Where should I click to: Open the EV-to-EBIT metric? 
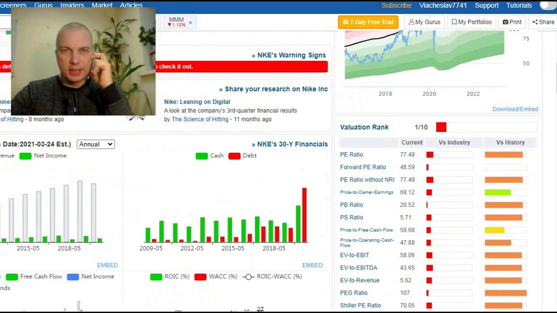[x=355, y=256]
